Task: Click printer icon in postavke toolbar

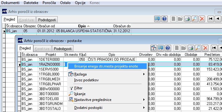Action: coord(191,48)
